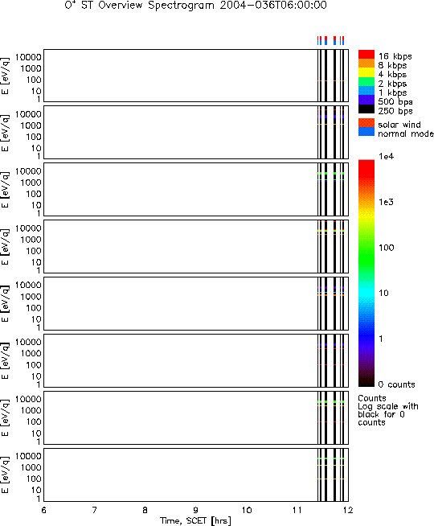
Task: Click the 'Time, SCET [hrs]' axis label
Action: (196, 520)
